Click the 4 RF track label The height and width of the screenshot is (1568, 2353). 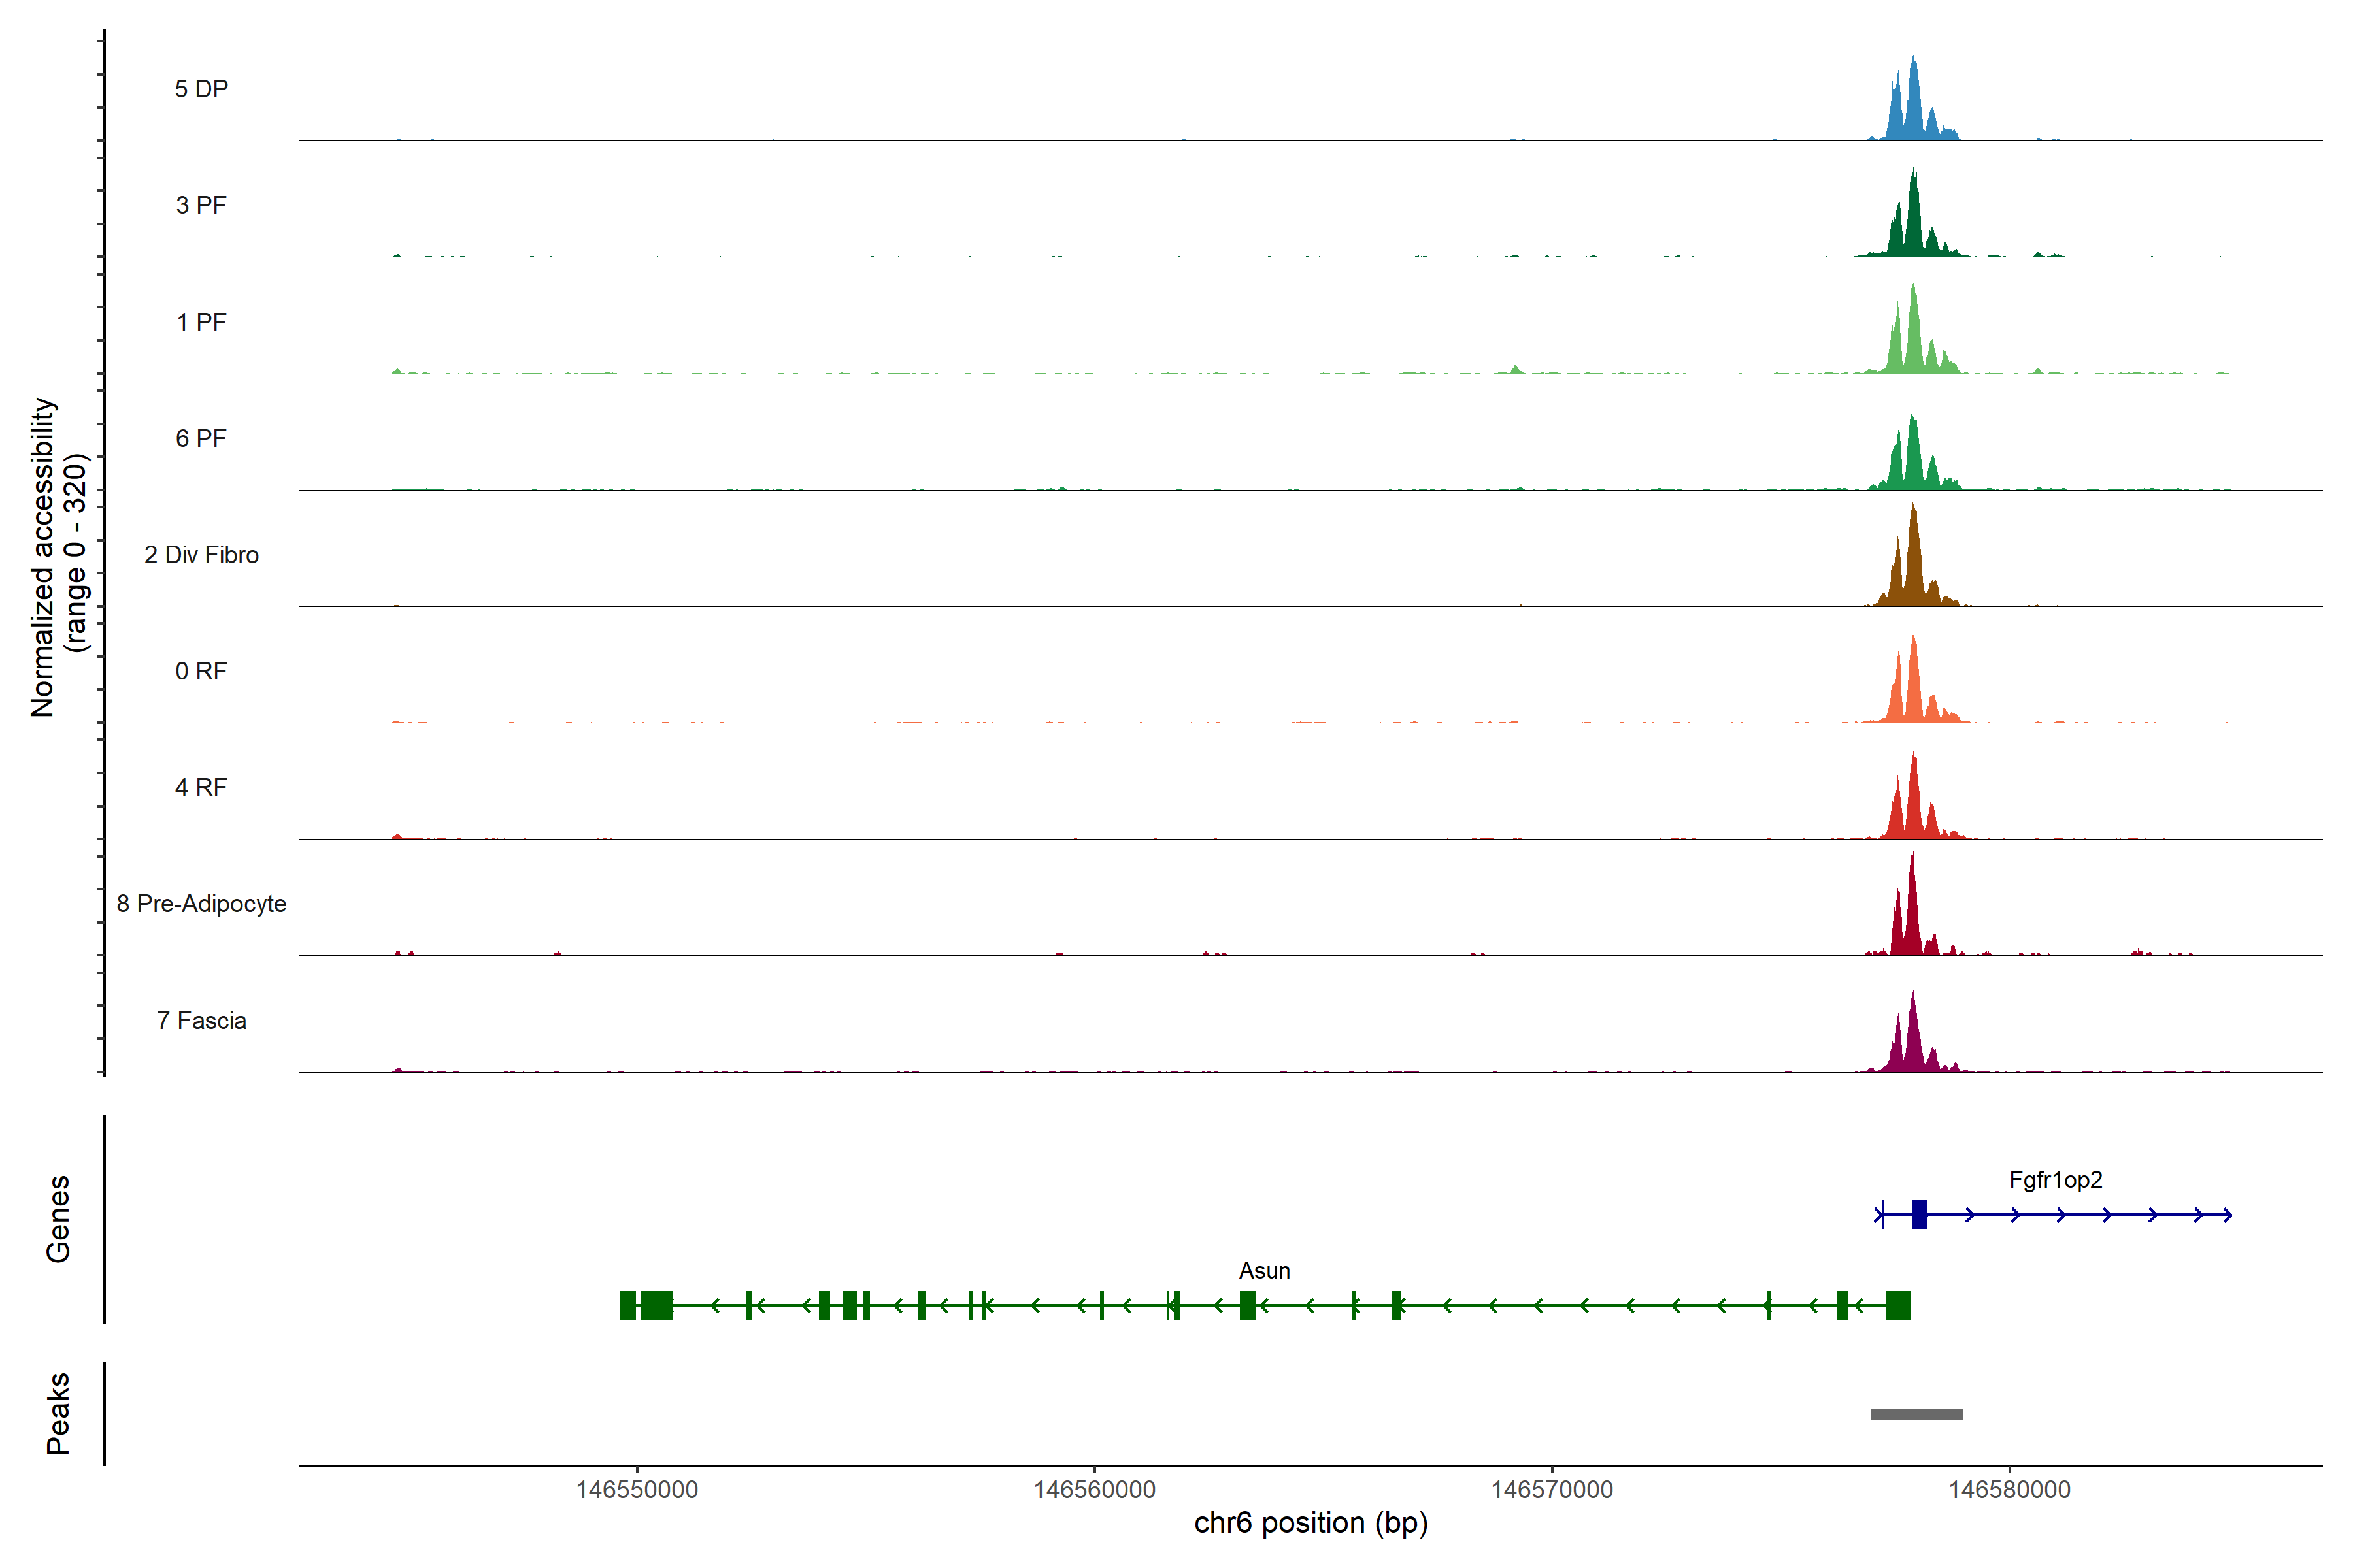click(201, 787)
